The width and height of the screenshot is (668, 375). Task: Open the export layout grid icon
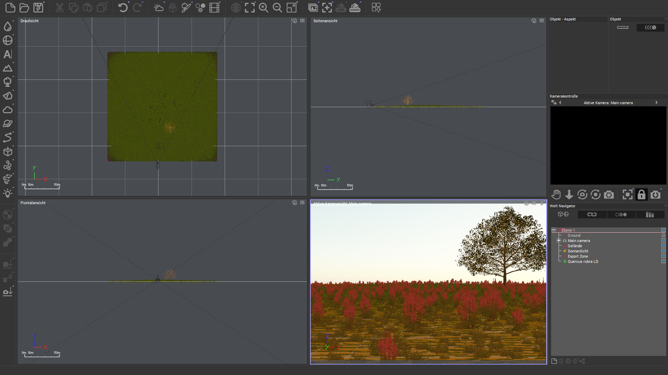(x=376, y=8)
